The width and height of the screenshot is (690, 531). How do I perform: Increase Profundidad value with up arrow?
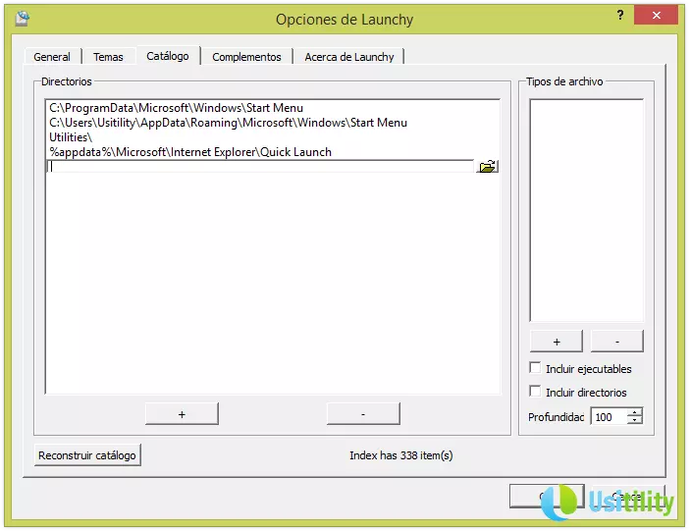(x=634, y=412)
